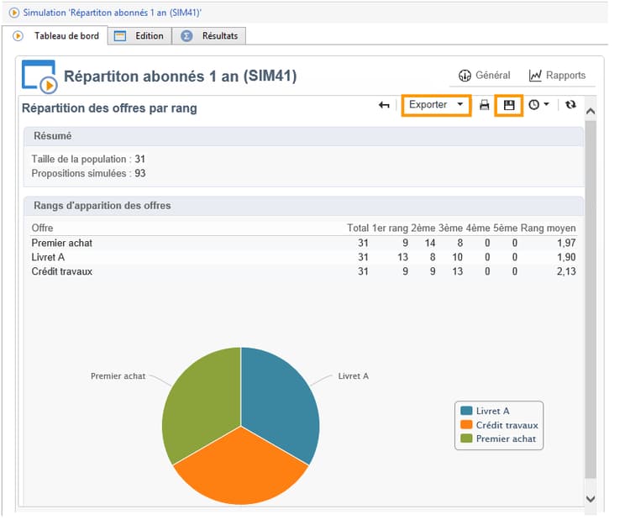Click the average rank value 2,13
Image resolution: width=630 pixels, height=525 pixels.
(x=566, y=271)
